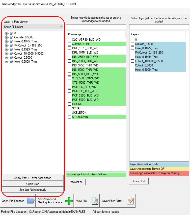Tick the Hole_0.1875_Thru checkbox in Layers list

click(x=132, y=48)
